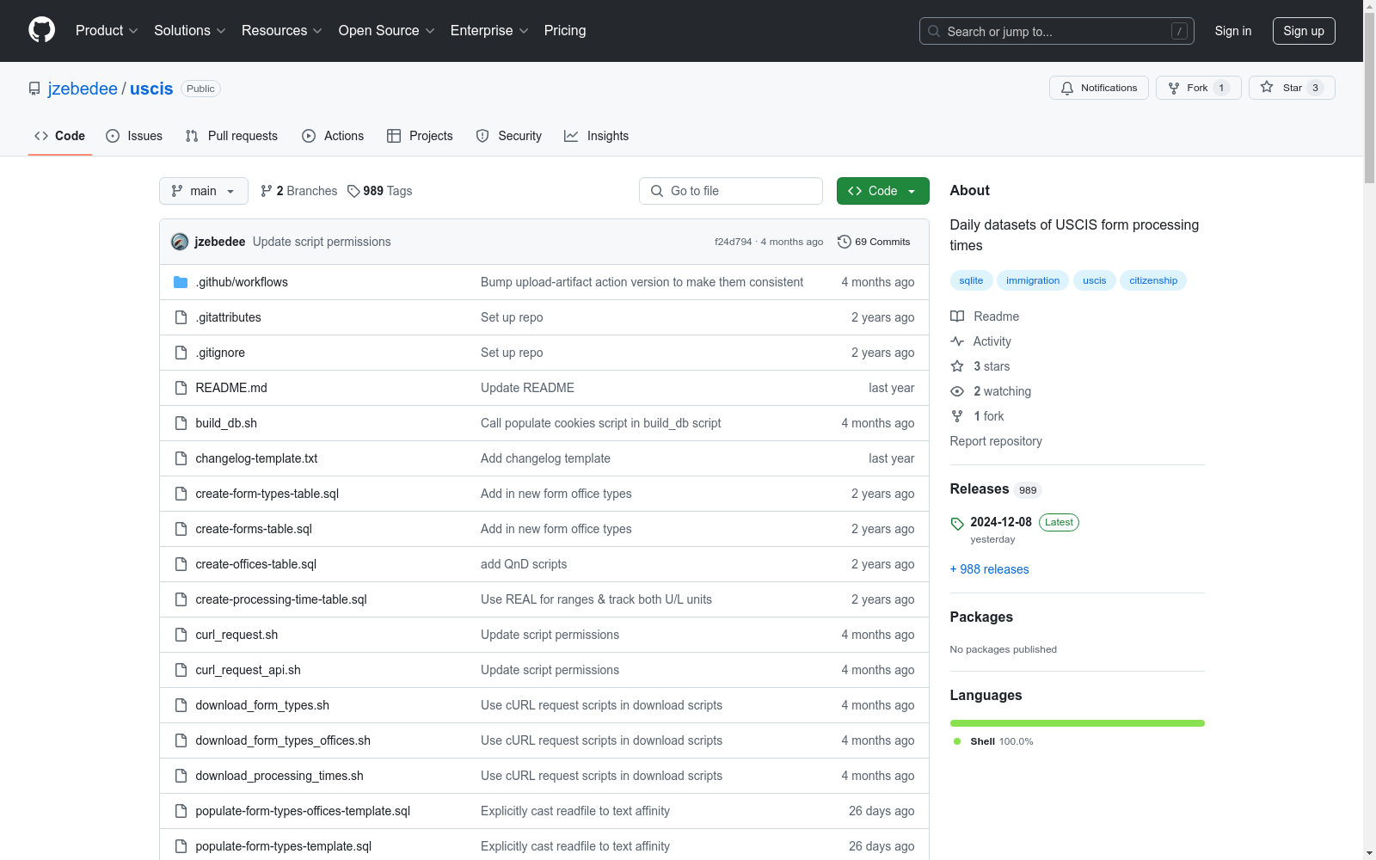This screenshot has width=1376, height=860.
Task: Click the Search or jump to field
Action: click(1057, 31)
